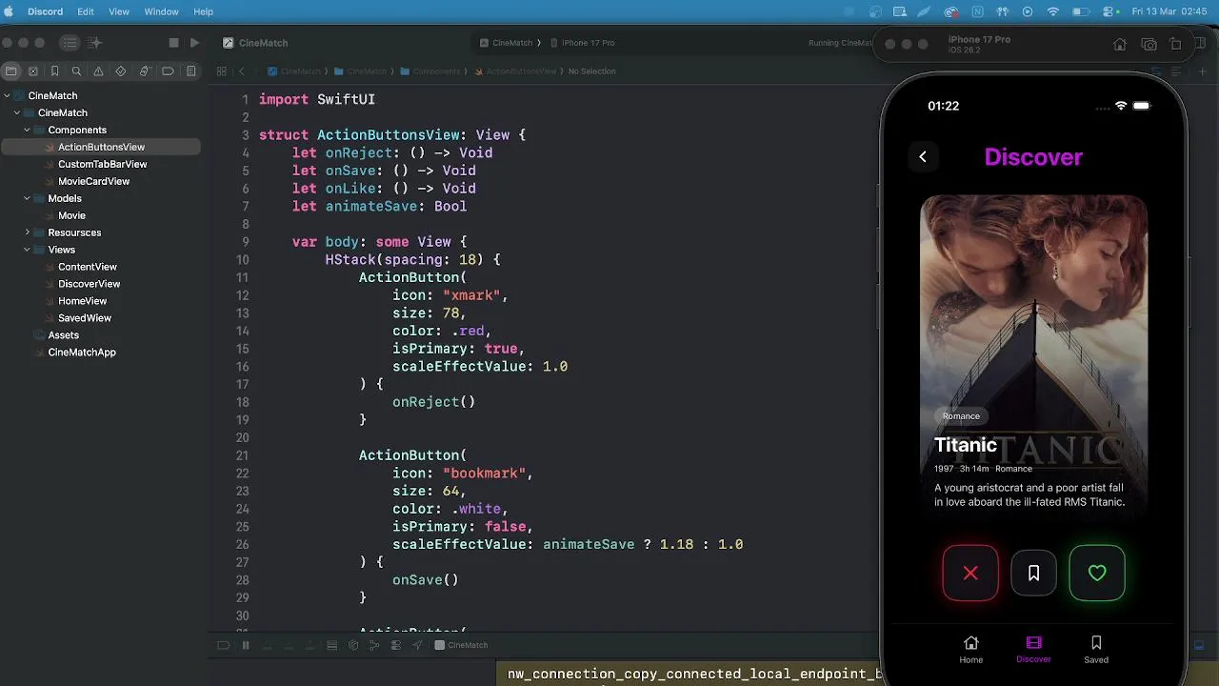The image size is (1219, 686).
Task: Switch to Home tab in simulator
Action: coord(970,650)
